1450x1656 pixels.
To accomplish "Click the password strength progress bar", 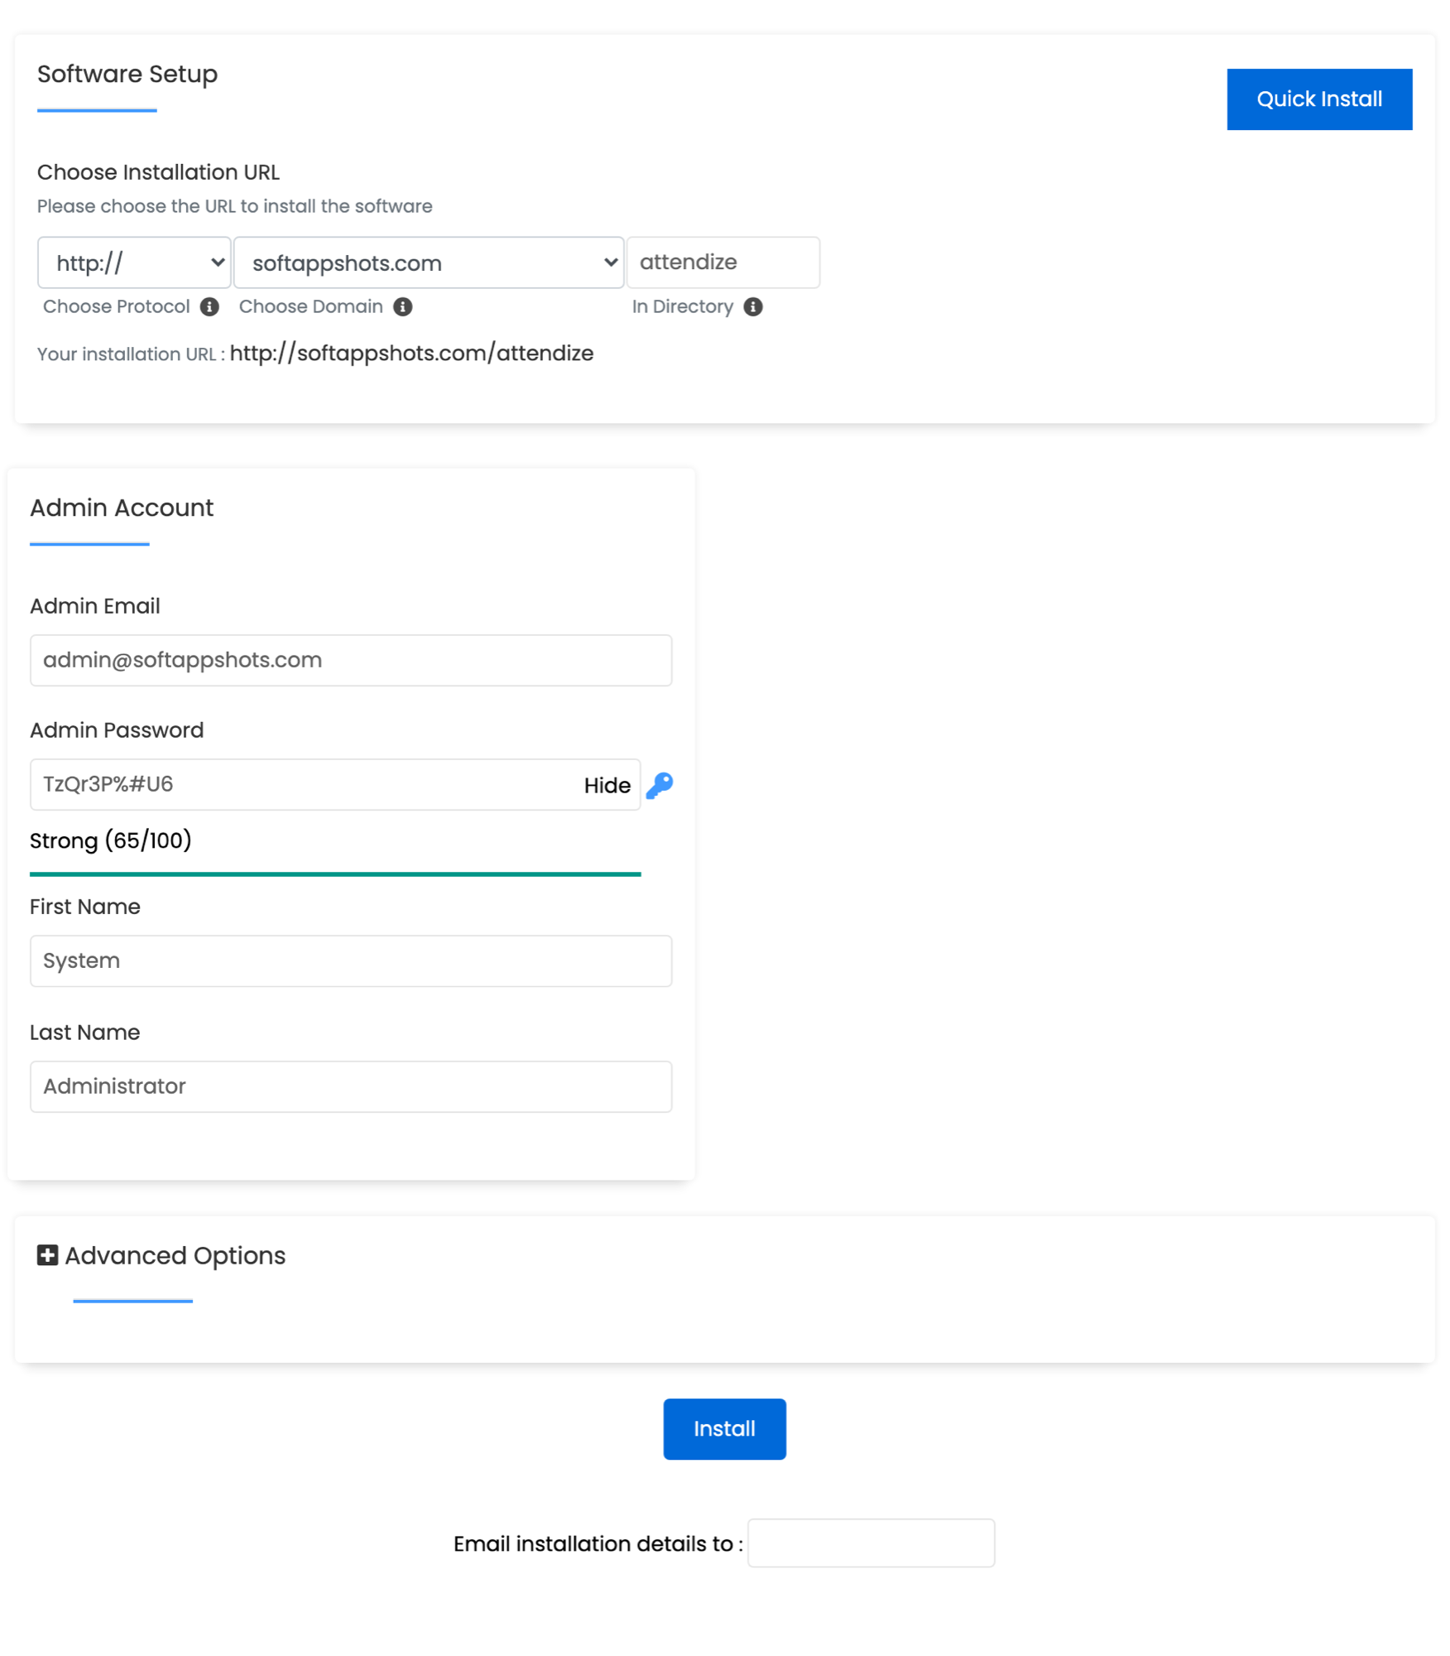I will pyautogui.click(x=334, y=874).
